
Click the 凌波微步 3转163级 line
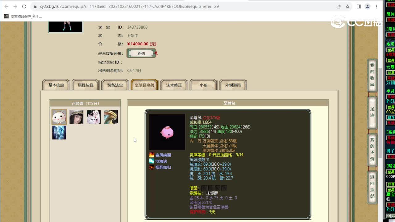(219, 150)
